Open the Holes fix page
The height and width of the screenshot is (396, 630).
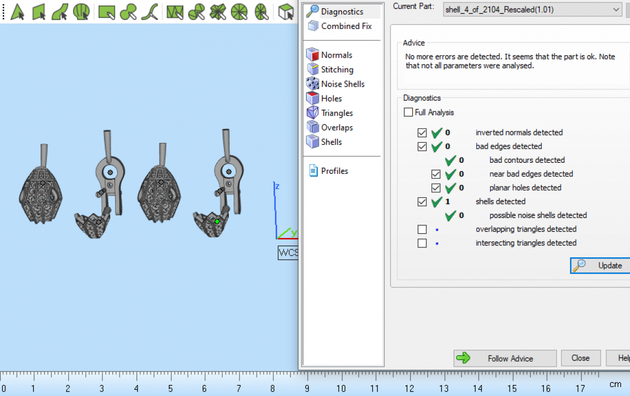(331, 98)
